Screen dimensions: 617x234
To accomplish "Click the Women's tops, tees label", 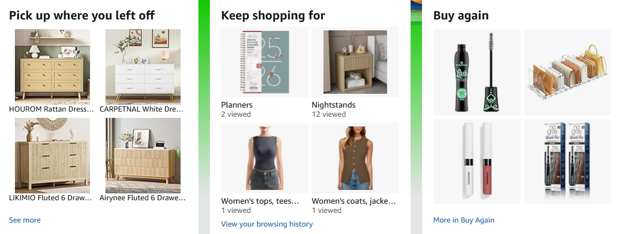I will pyautogui.click(x=260, y=201).
